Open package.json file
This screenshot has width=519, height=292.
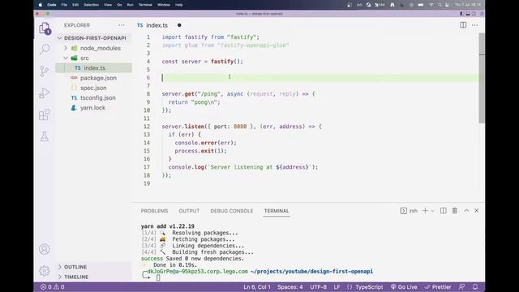click(94, 78)
